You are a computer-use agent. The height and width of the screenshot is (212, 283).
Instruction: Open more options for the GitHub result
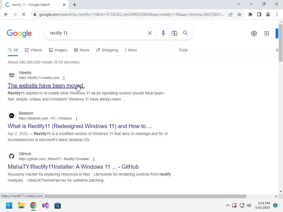[93, 159]
